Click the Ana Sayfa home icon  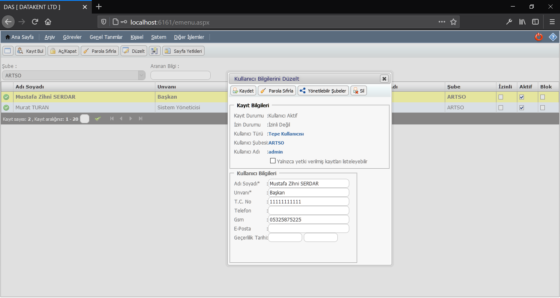[x=8, y=37]
